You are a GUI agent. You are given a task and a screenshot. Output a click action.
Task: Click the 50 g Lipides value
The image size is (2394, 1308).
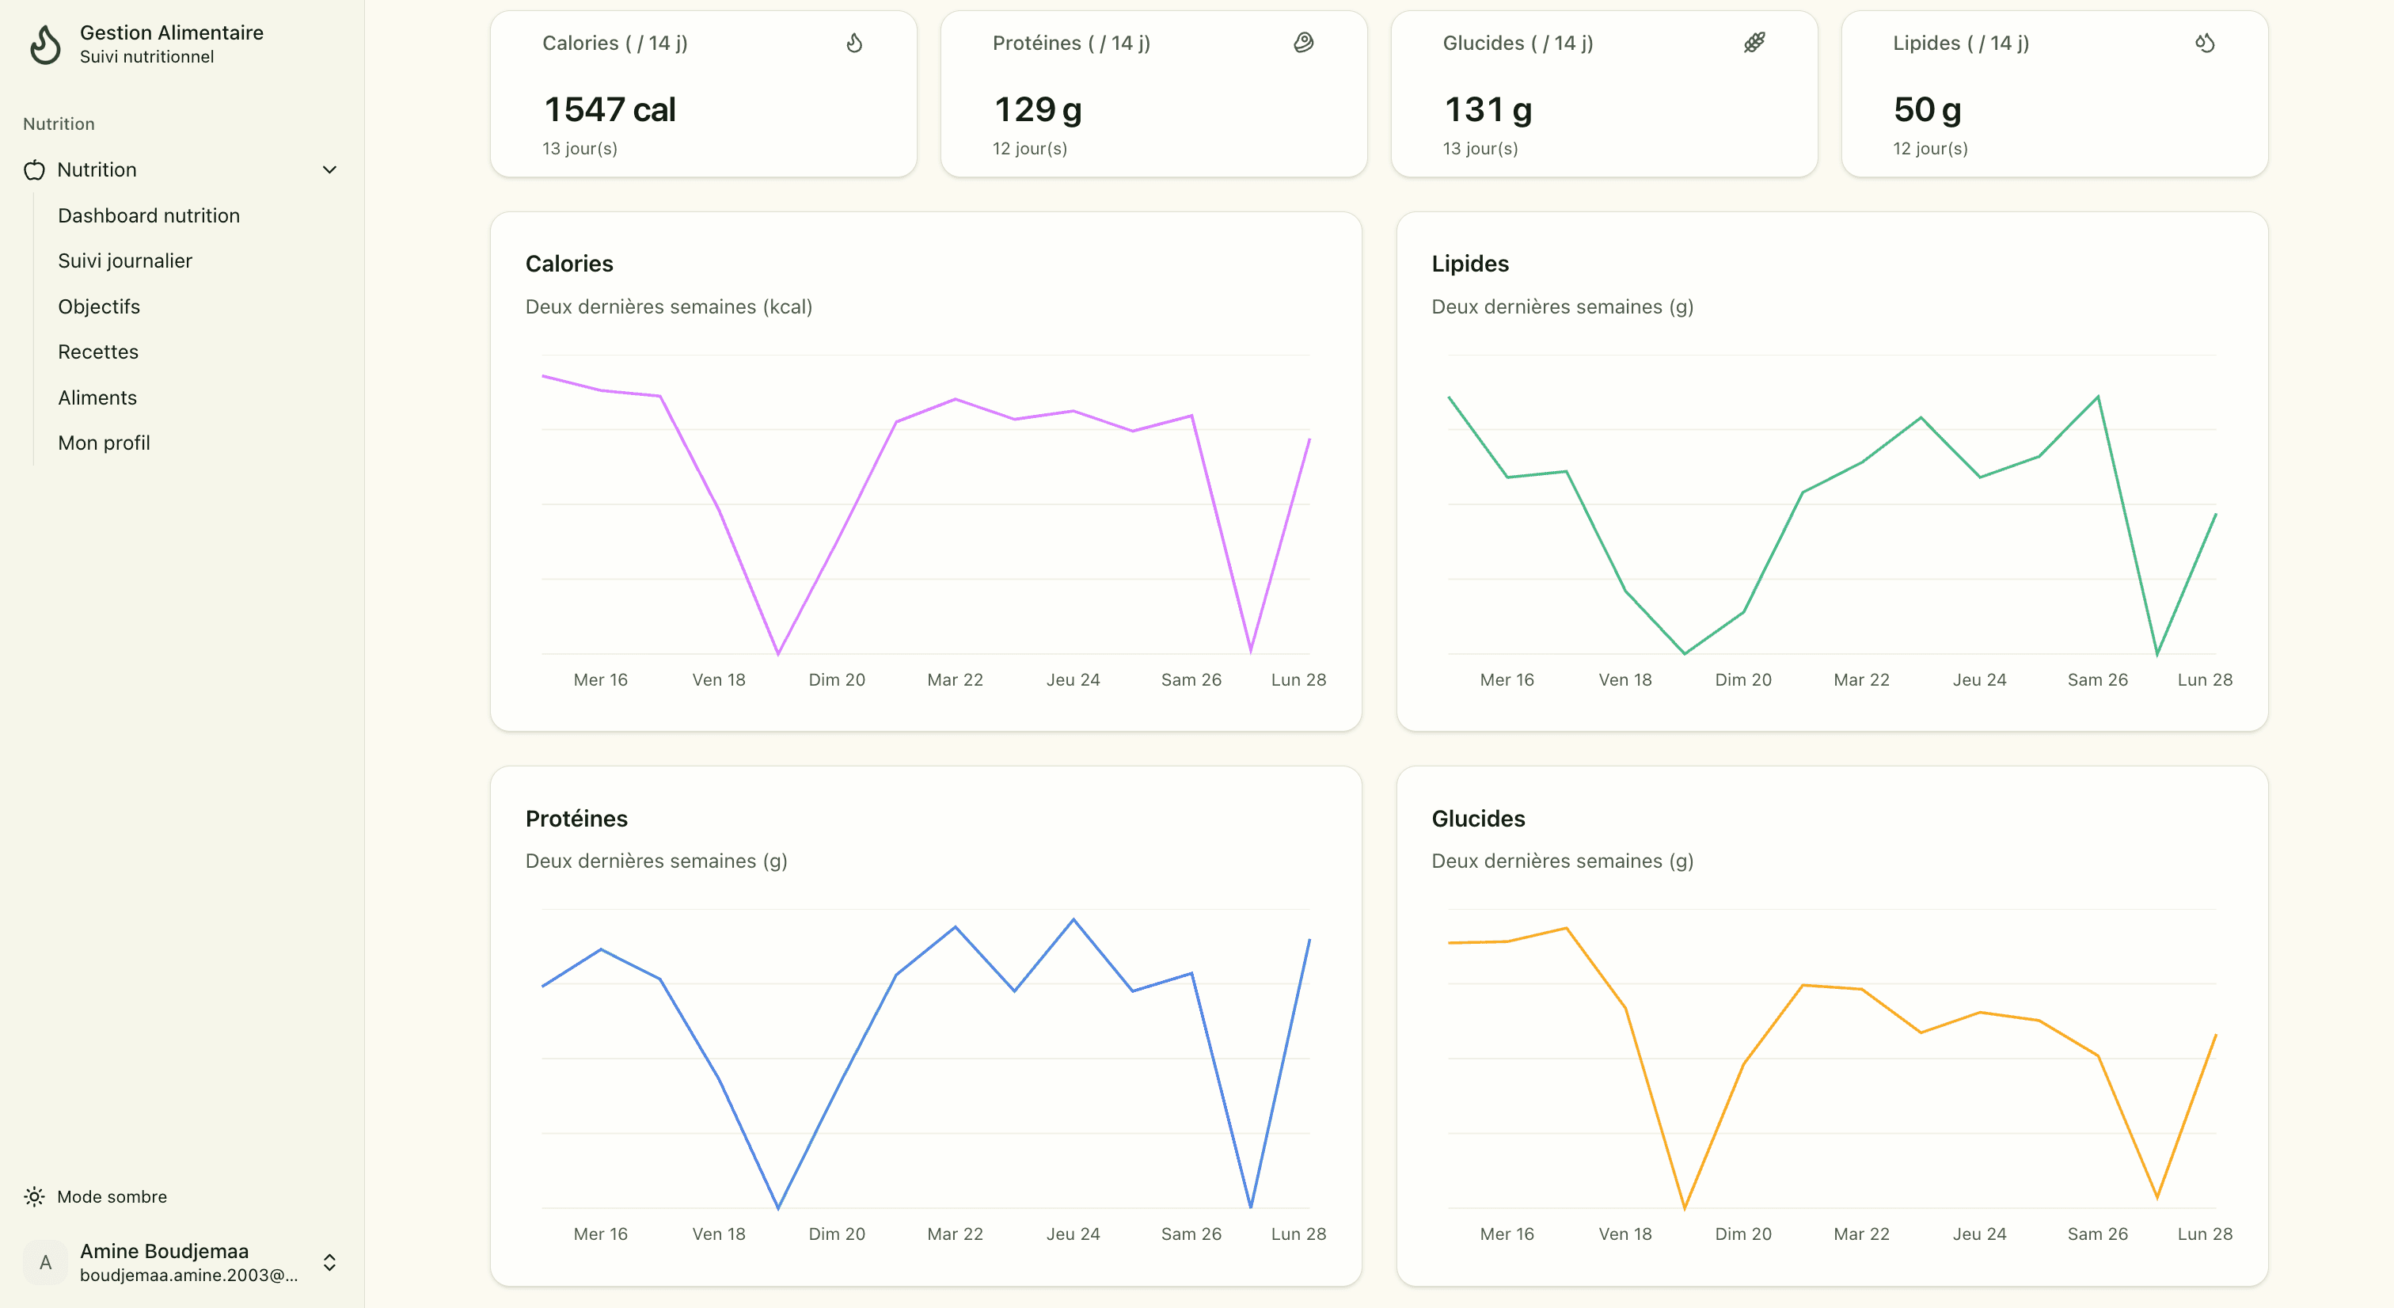coord(1928,110)
